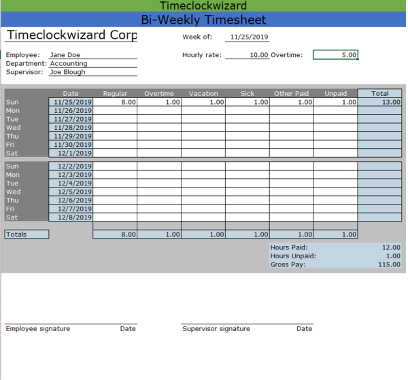The image size is (408, 380).
Task: Click the date cell 11/26/2019
Action: pos(71,111)
